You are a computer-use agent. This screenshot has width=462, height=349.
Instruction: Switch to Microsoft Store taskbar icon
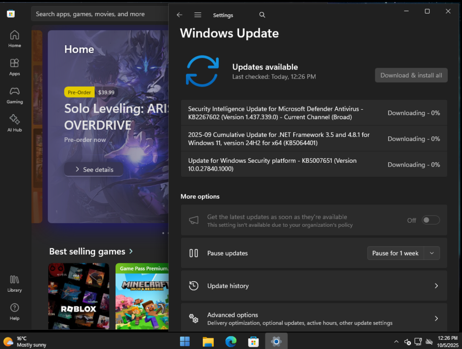pos(253,341)
